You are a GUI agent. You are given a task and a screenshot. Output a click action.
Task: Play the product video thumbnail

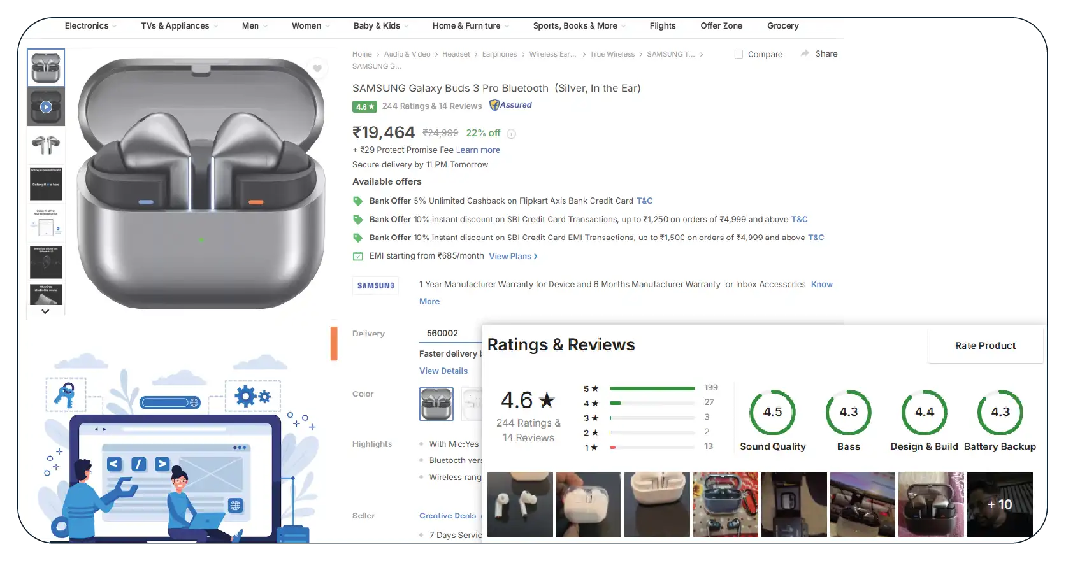pyautogui.click(x=46, y=107)
